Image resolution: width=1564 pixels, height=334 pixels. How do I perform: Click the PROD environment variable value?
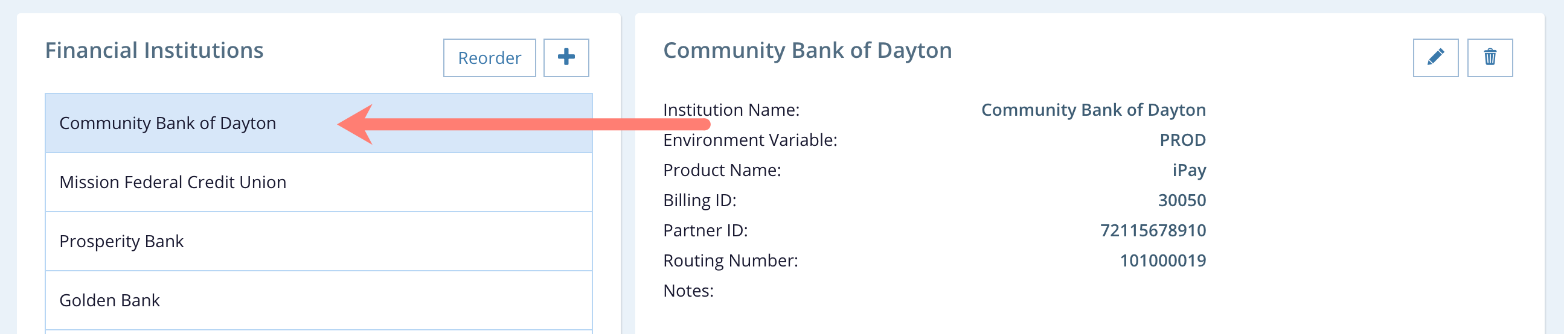coord(1182,140)
